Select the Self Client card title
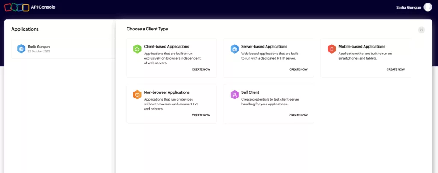This screenshot has width=438, height=173. point(250,92)
